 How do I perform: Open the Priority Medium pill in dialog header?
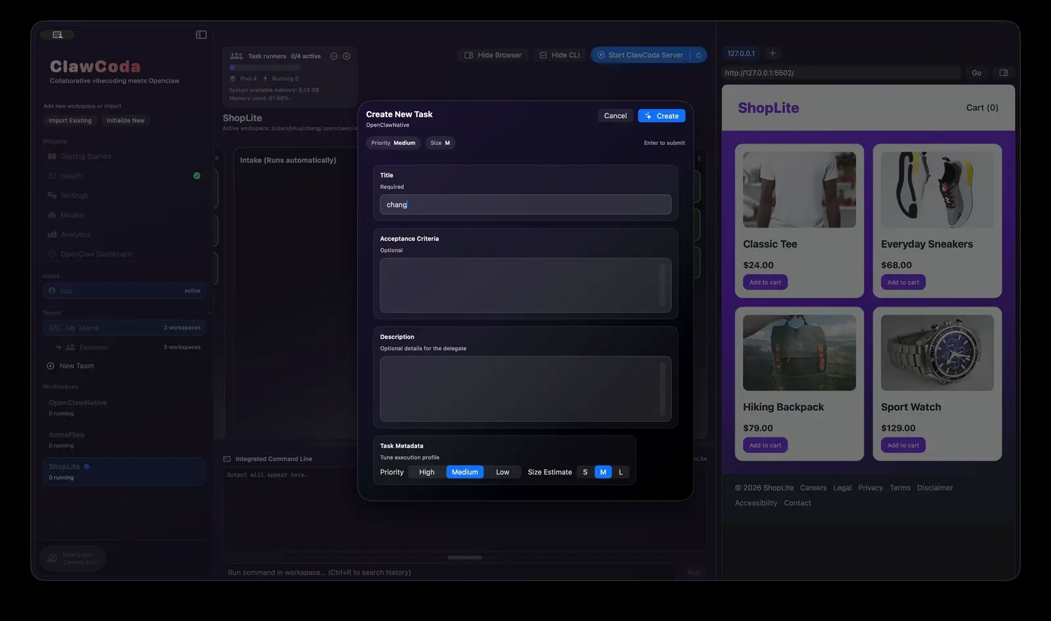[393, 143]
